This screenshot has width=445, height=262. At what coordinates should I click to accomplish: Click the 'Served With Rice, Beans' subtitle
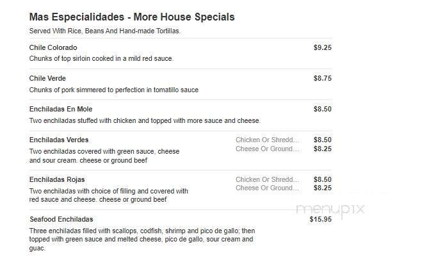click(x=104, y=31)
